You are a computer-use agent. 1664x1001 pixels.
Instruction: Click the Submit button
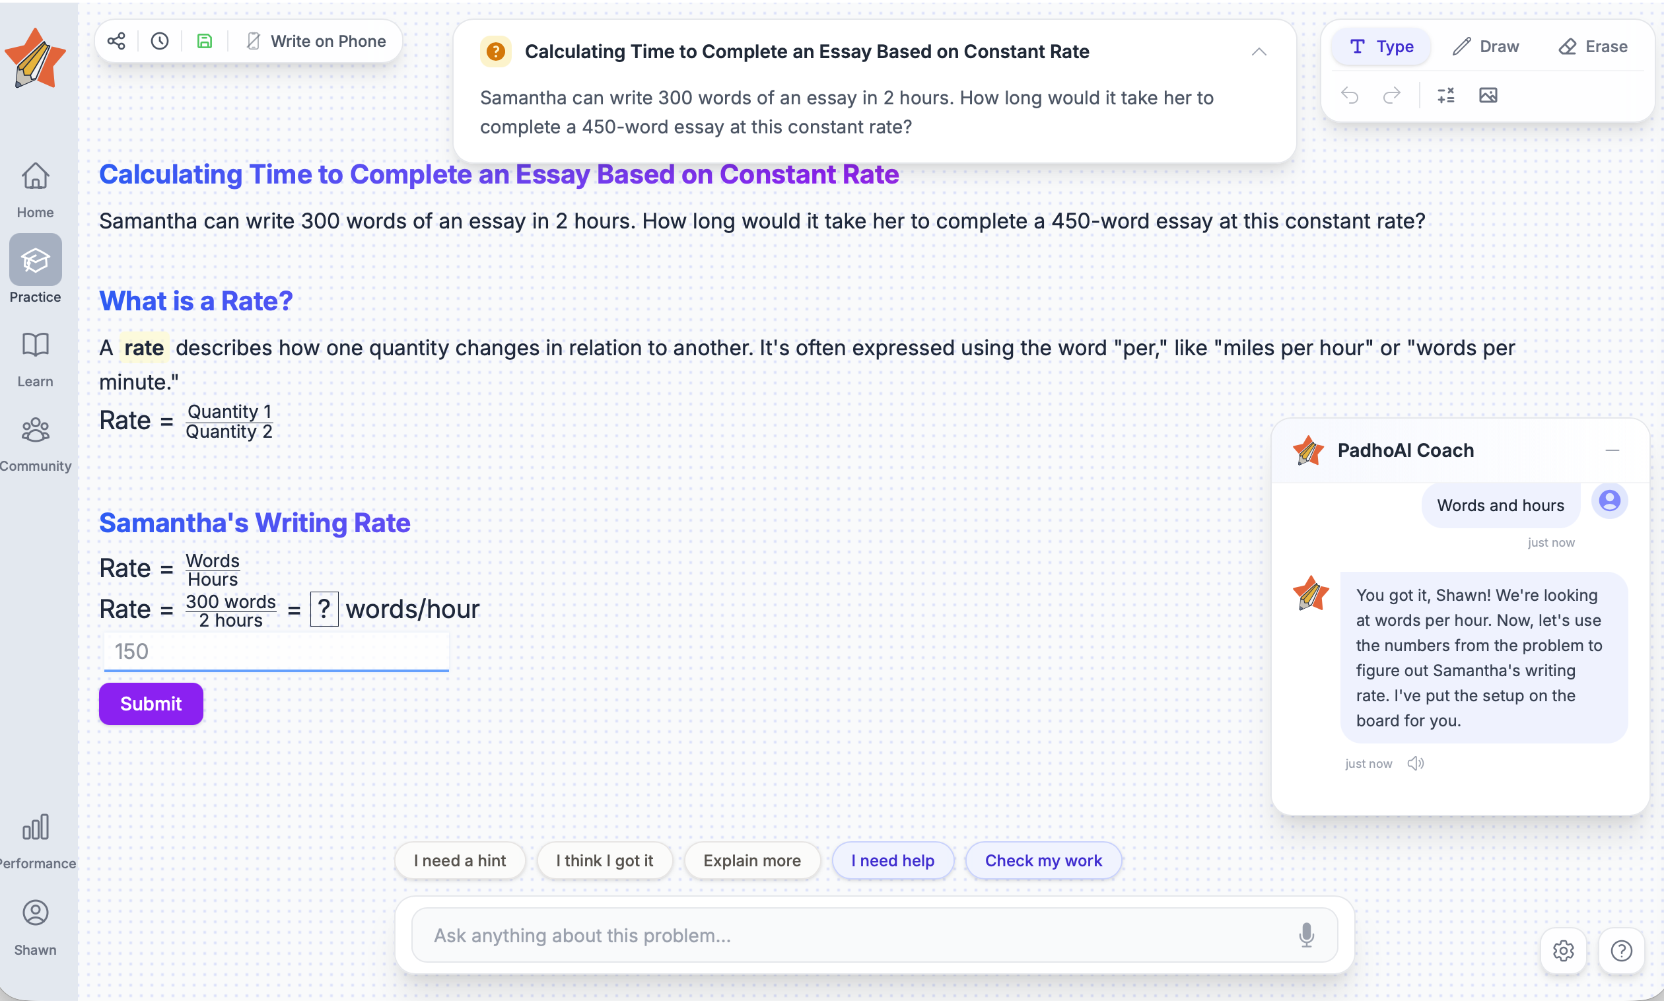151,703
